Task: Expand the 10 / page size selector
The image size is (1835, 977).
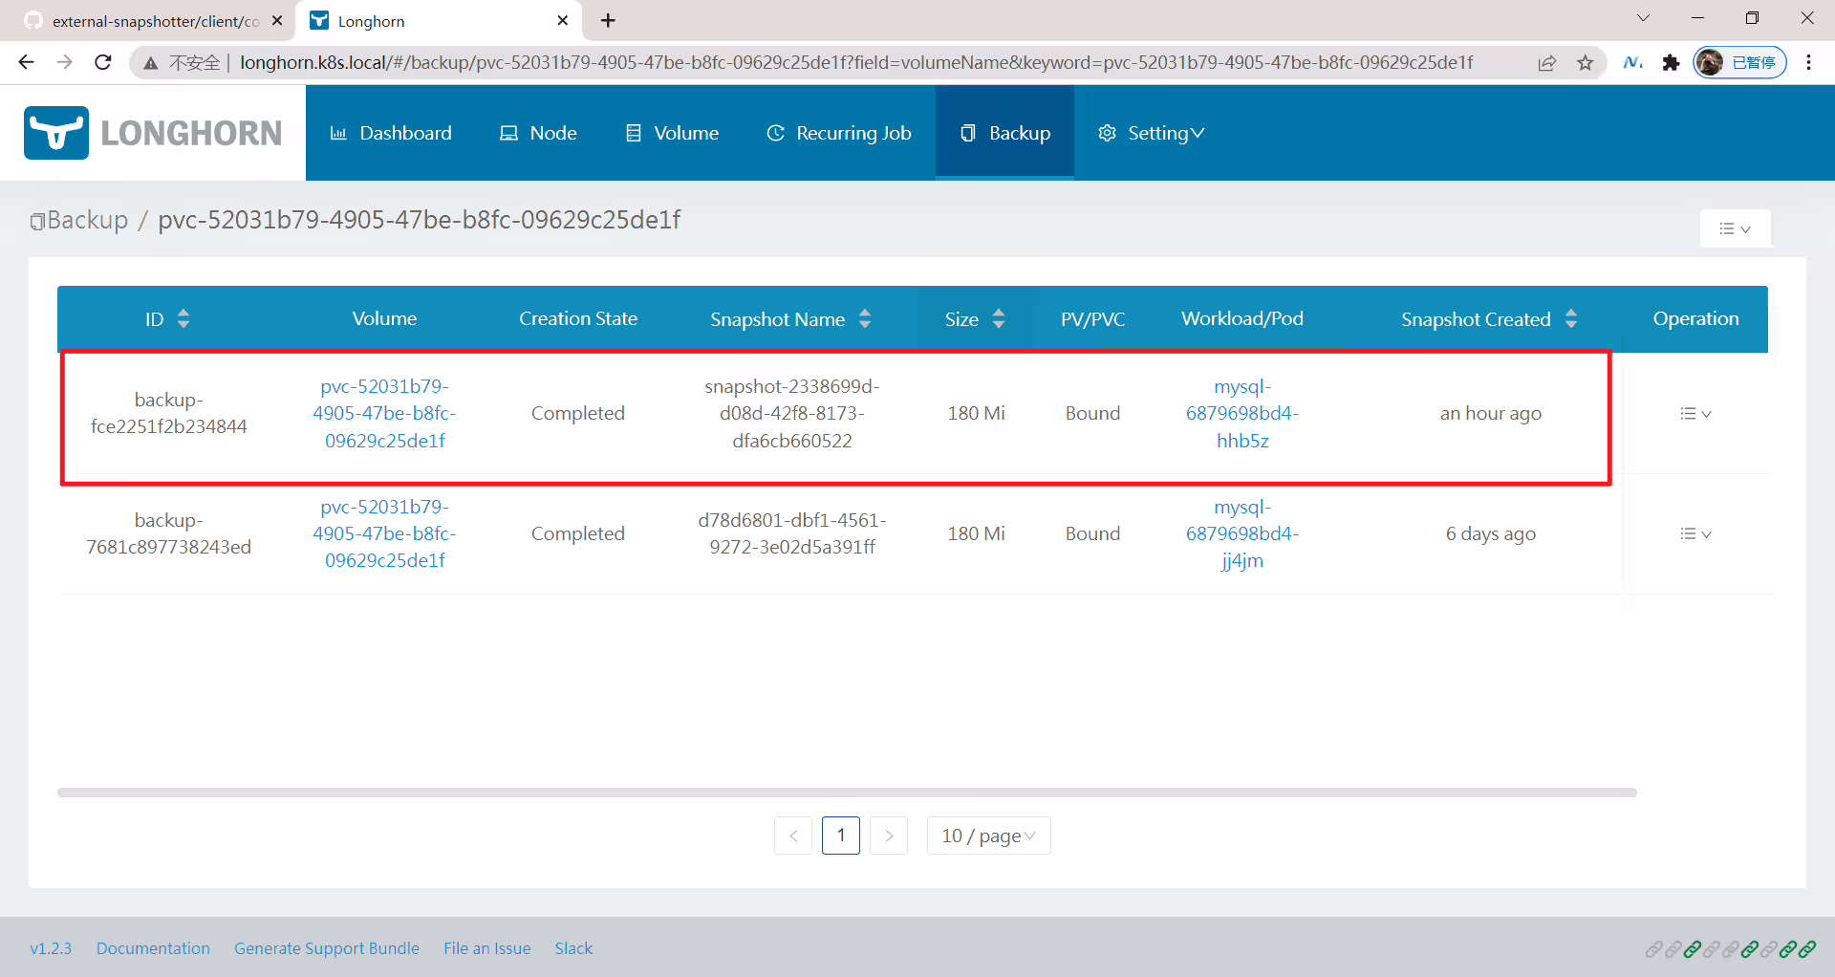Action: (x=988, y=836)
